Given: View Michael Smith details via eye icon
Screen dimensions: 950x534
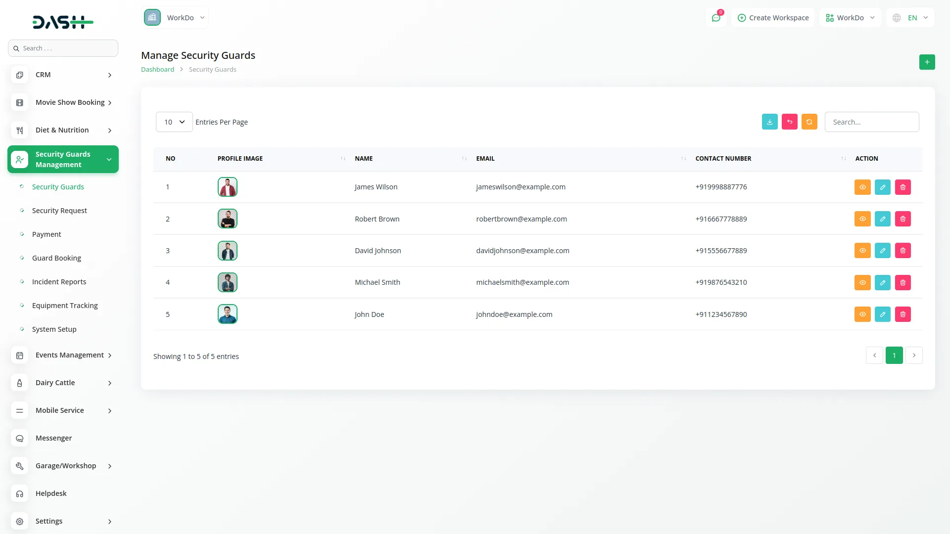Looking at the screenshot, I should tap(862, 283).
